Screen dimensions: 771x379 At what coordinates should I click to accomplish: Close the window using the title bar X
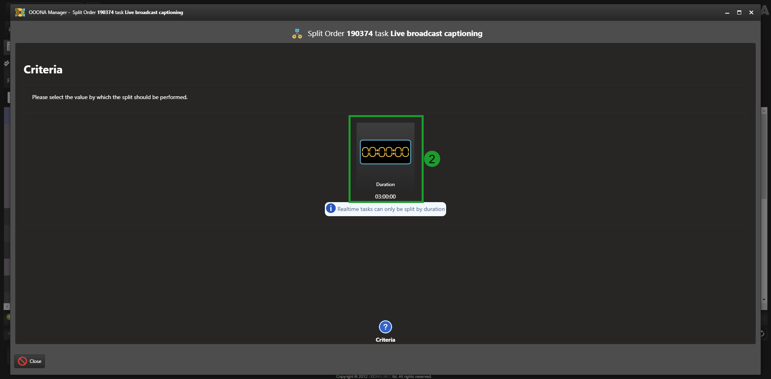(751, 12)
